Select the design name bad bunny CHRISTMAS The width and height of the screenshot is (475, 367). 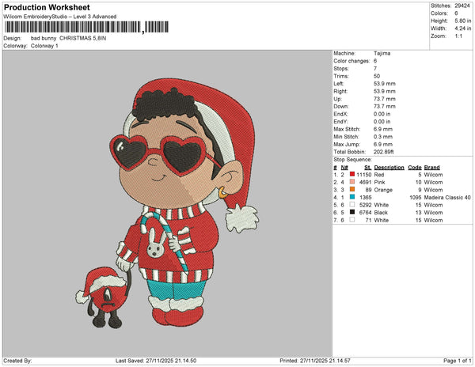click(x=67, y=38)
